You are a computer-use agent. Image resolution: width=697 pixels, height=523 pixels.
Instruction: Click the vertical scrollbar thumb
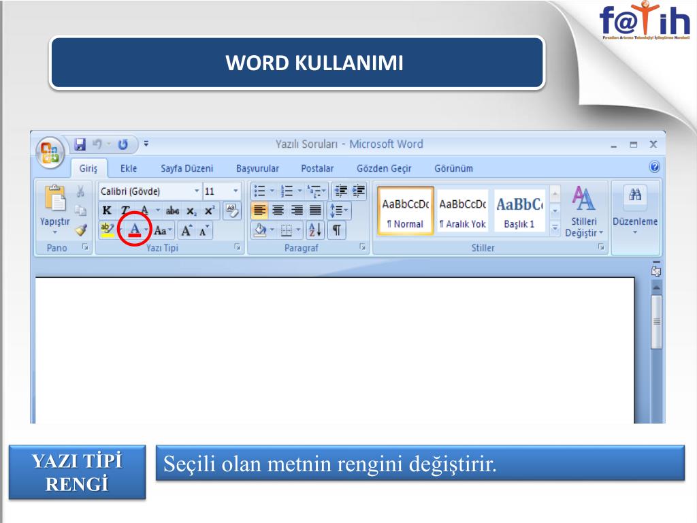pyautogui.click(x=657, y=321)
